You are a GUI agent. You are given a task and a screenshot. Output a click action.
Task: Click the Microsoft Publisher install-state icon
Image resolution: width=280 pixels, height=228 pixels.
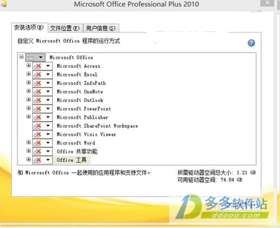click(x=38, y=117)
